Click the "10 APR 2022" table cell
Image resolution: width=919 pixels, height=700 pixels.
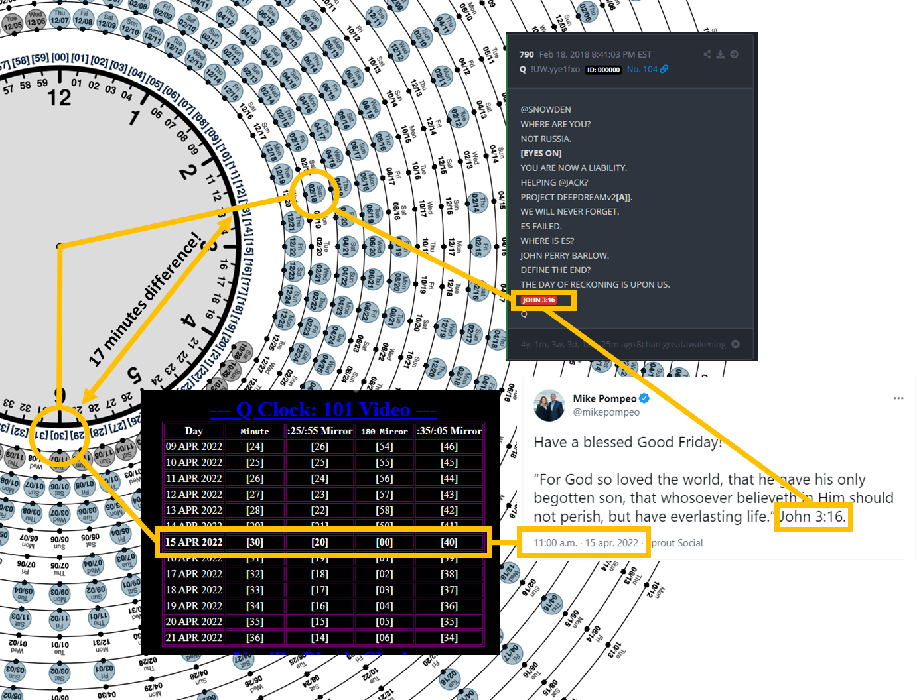pos(194,463)
